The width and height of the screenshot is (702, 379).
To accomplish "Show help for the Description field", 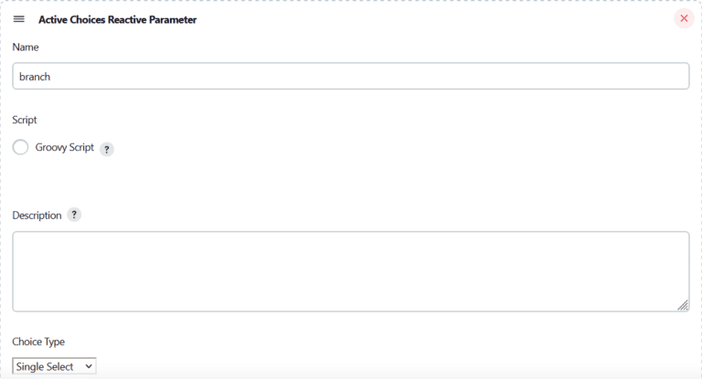I will coord(74,215).
